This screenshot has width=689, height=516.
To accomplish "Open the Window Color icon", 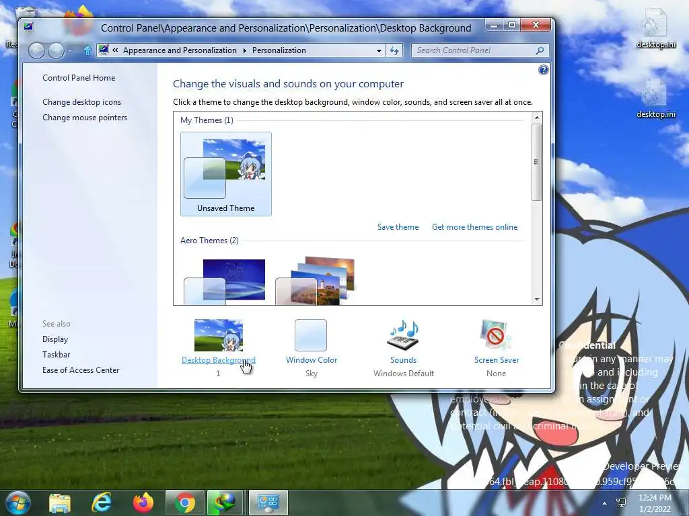I will click(311, 335).
